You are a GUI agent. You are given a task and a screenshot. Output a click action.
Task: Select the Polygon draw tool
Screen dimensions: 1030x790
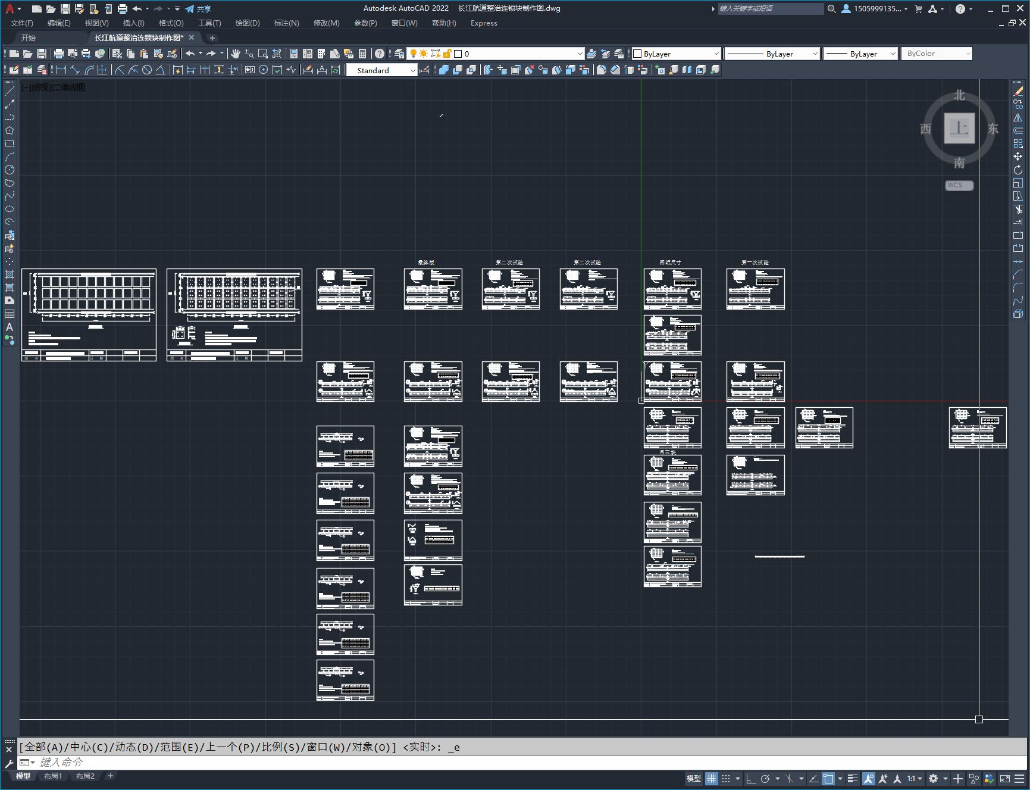click(x=10, y=130)
